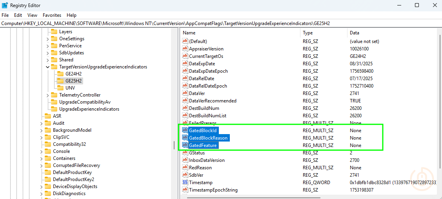442x199 pixels.
Task: Click the string icon beside GatedBlockId
Action: [x=186, y=131]
